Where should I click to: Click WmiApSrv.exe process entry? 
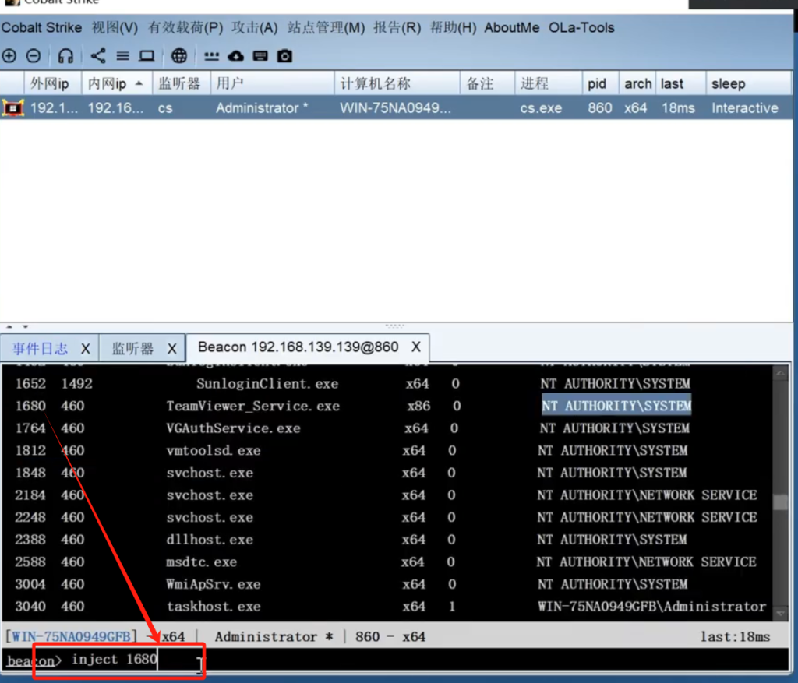[214, 584]
